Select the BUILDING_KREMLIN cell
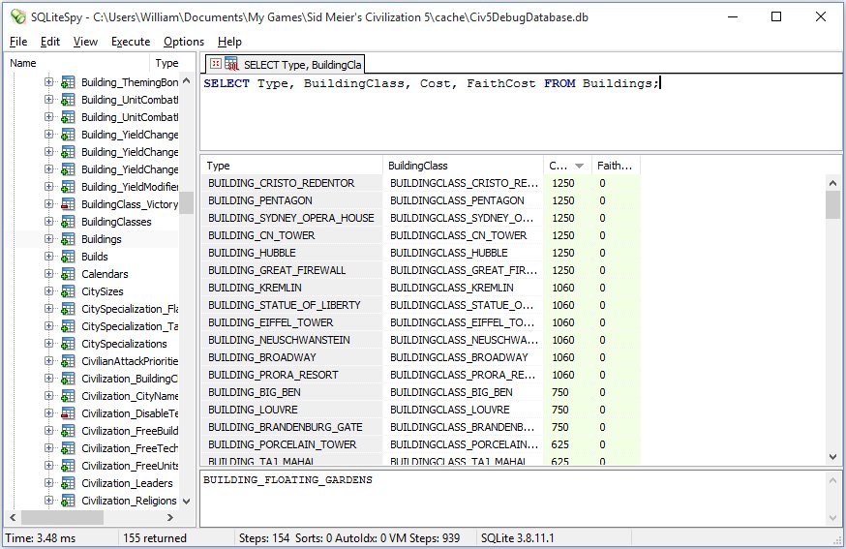846x549 pixels. pos(292,288)
